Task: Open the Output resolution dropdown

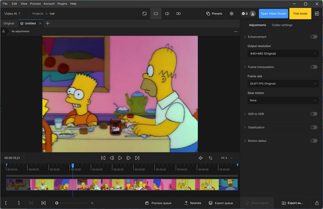Action: coord(283,54)
